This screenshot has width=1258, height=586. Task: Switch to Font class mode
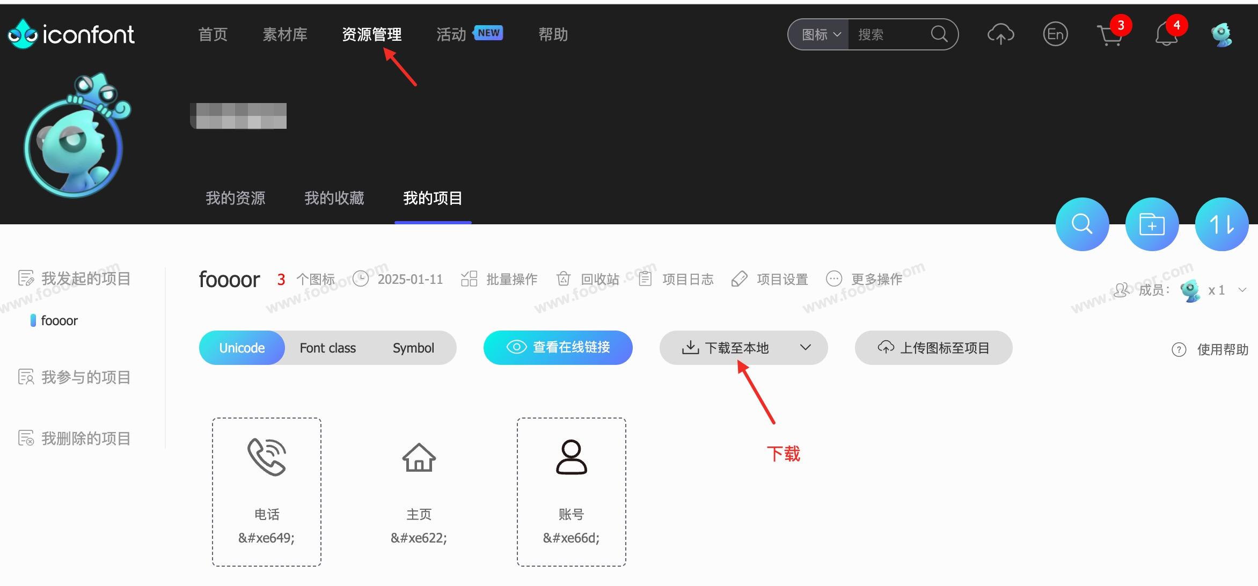(x=327, y=348)
